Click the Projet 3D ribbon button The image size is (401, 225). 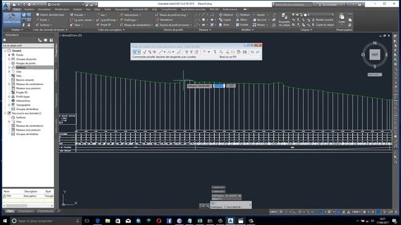point(103,25)
